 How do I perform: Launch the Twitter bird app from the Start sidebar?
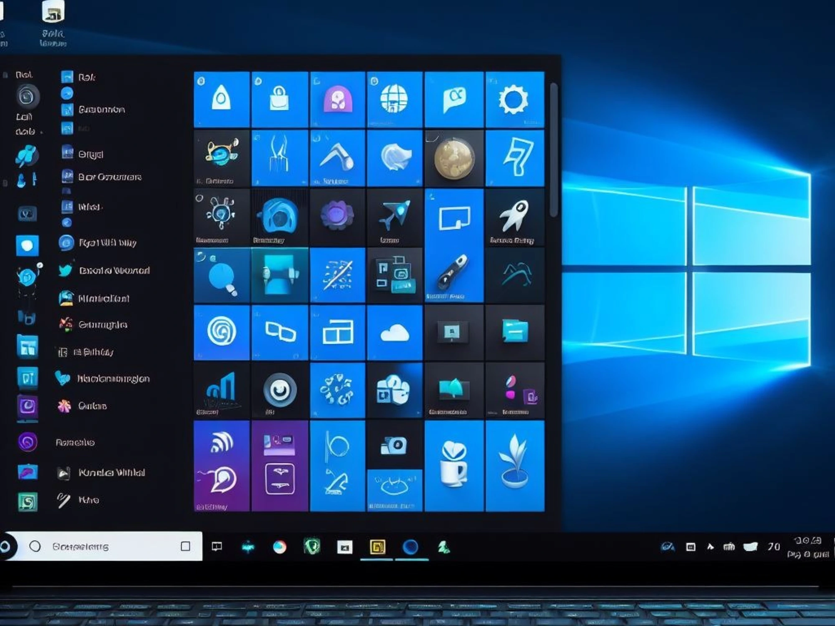pos(65,271)
